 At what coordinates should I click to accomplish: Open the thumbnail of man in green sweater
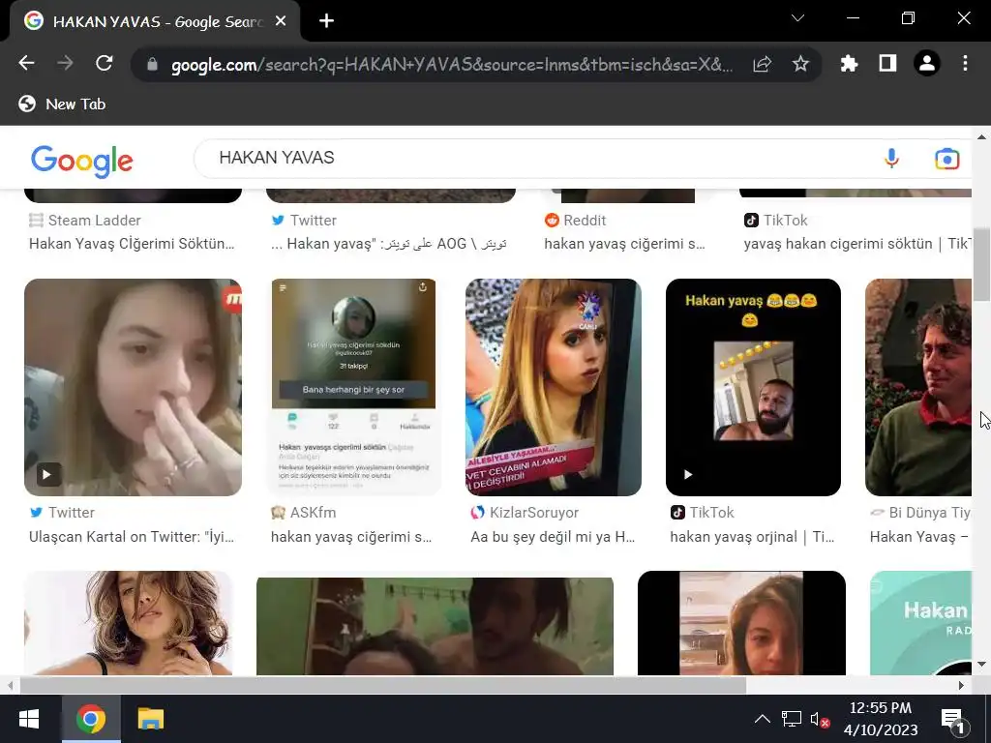(x=918, y=387)
